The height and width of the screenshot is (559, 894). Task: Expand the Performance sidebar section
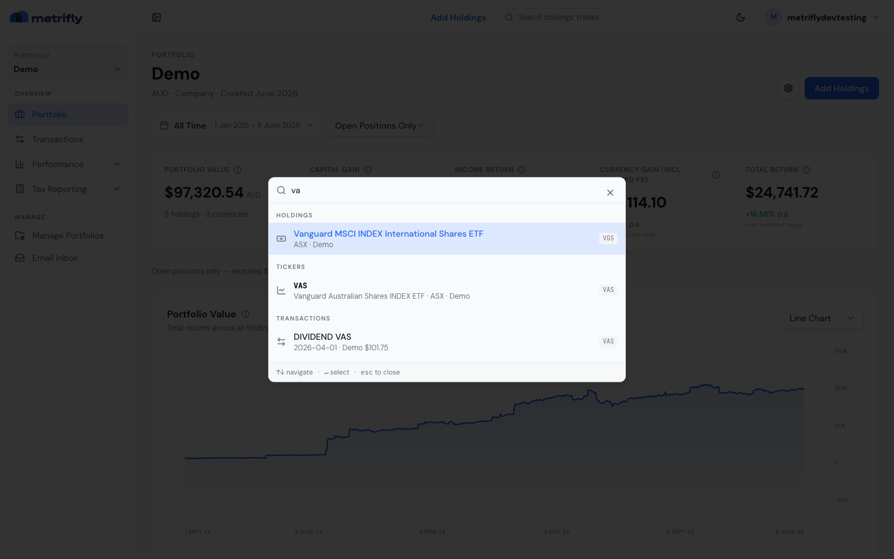pos(68,164)
